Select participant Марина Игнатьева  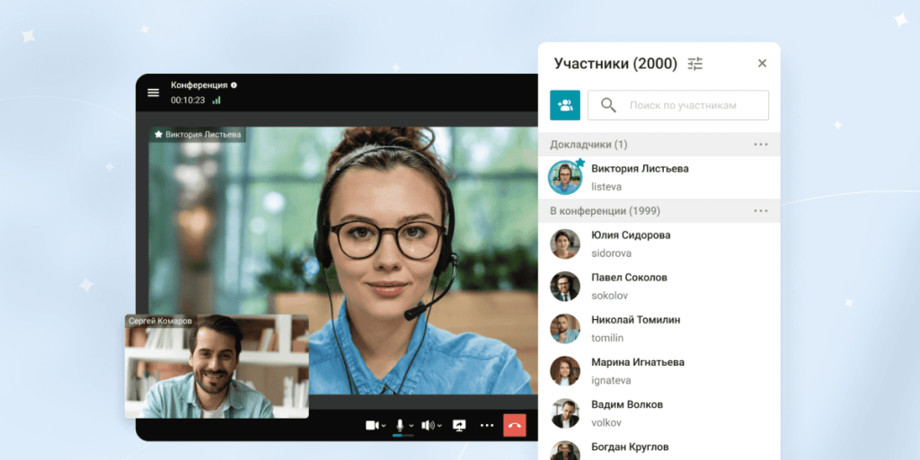tap(659, 371)
